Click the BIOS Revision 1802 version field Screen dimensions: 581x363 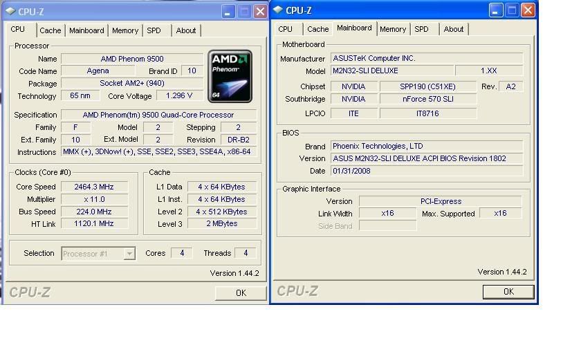[x=427, y=158]
